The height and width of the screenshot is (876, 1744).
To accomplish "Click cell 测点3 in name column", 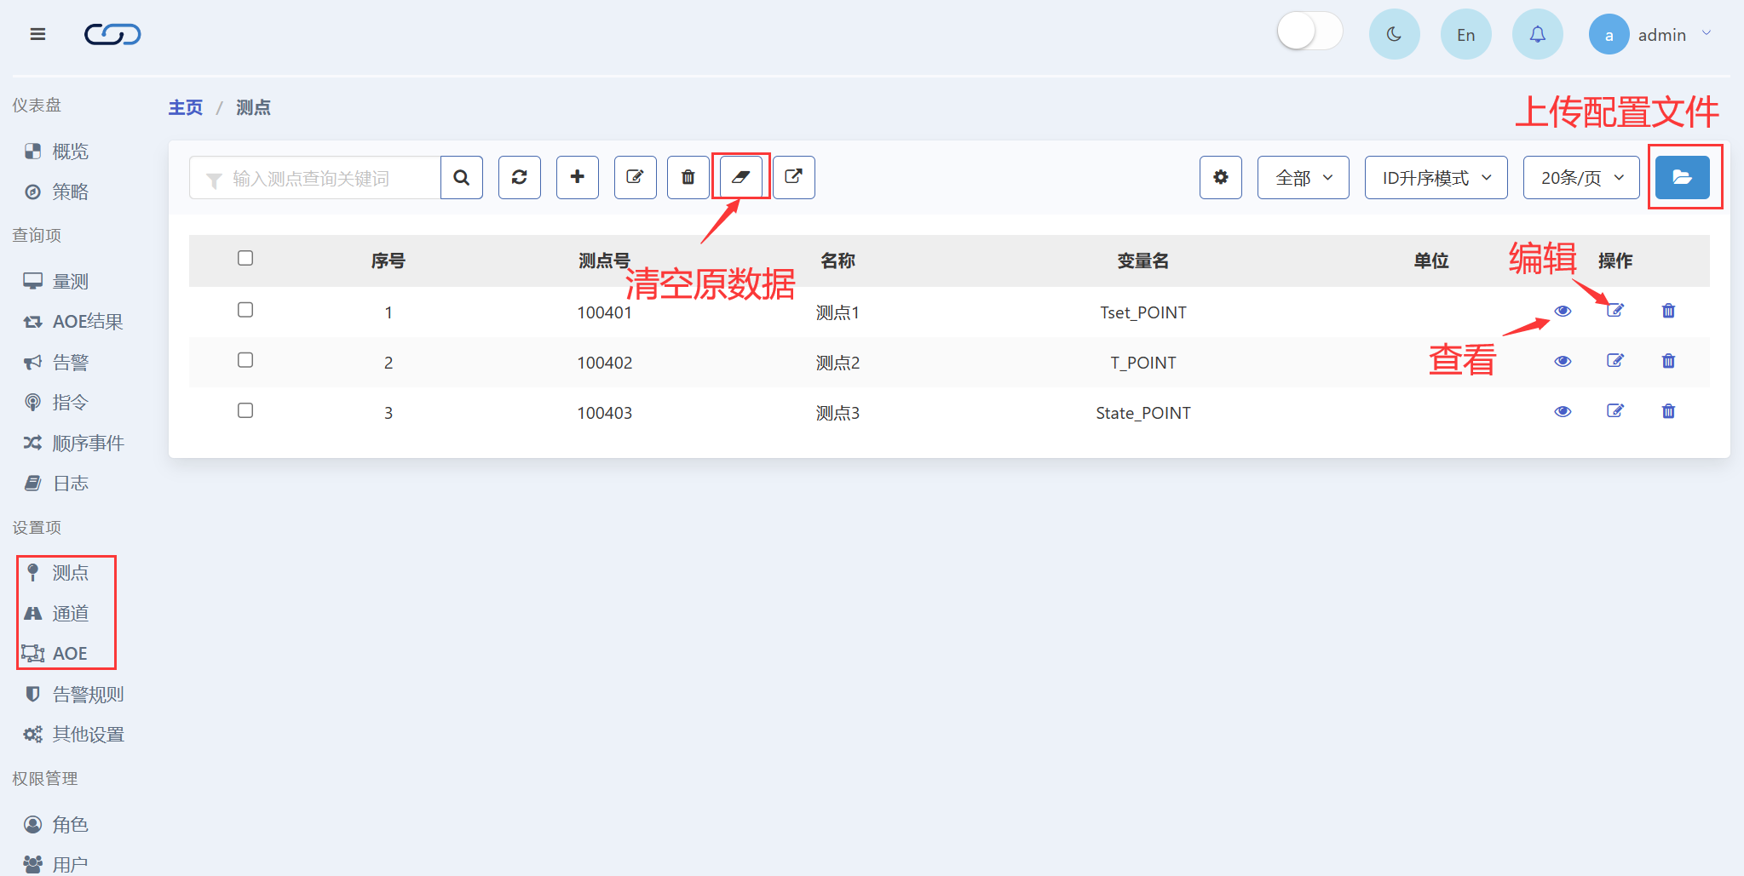I will (837, 413).
